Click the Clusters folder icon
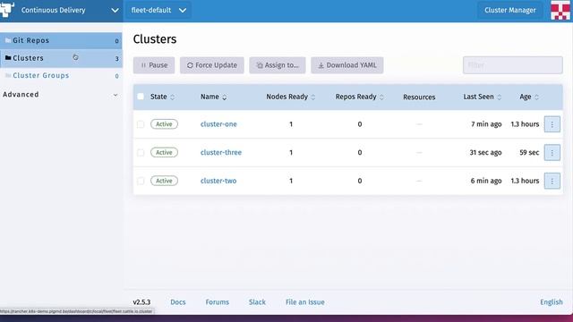This screenshot has height=322, width=573. (8, 57)
